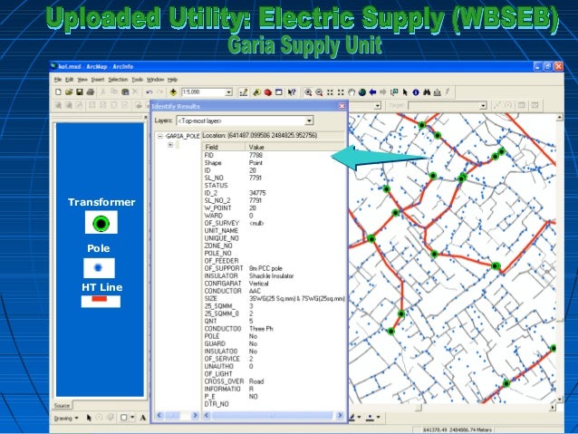578x434 pixels.
Task: Click the Print icon in toolbar
Action: coord(90,92)
